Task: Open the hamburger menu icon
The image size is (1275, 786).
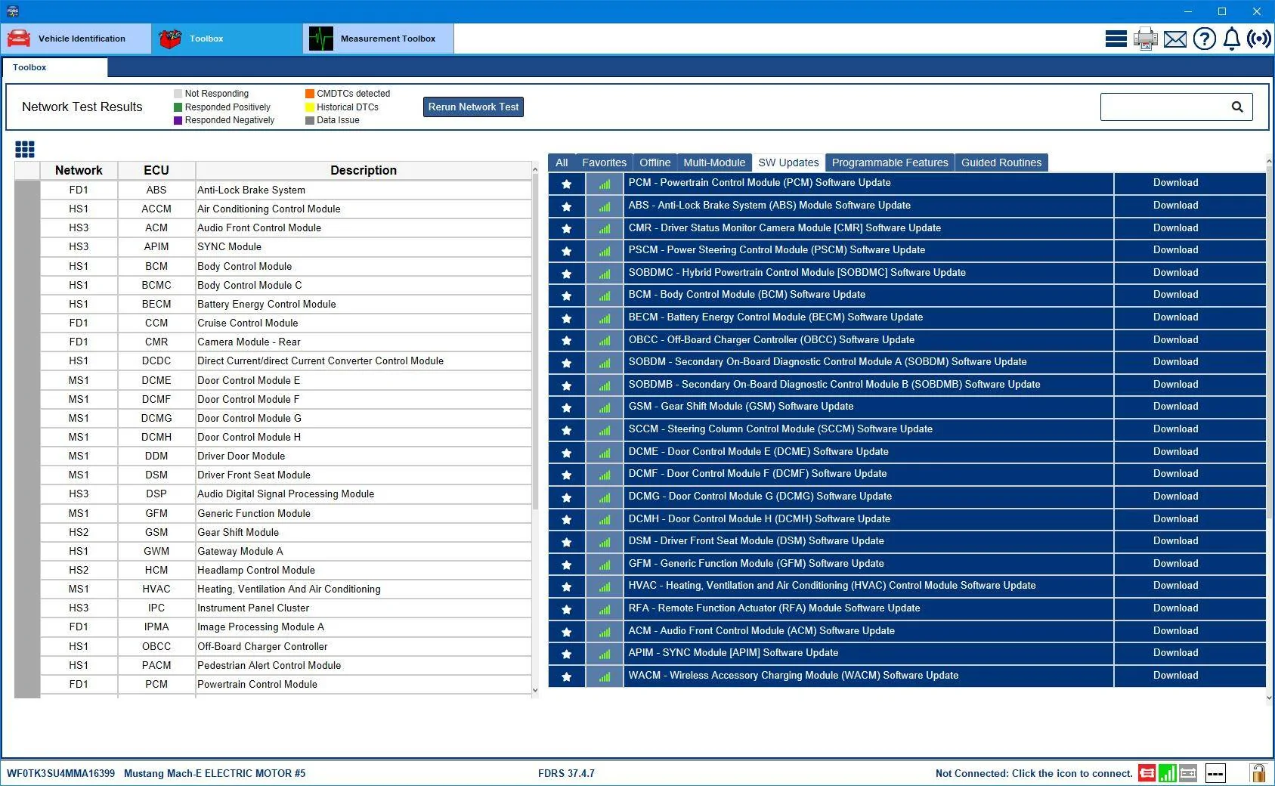Action: pyautogui.click(x=1116, y=39)
